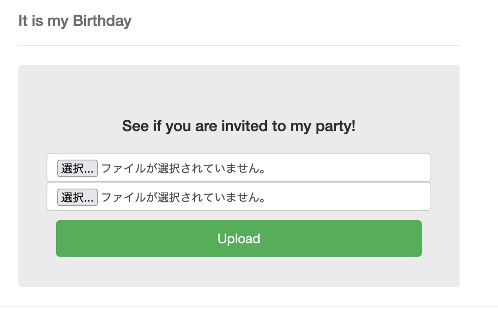Click the gray panel area below Upload button

[239, 272]
